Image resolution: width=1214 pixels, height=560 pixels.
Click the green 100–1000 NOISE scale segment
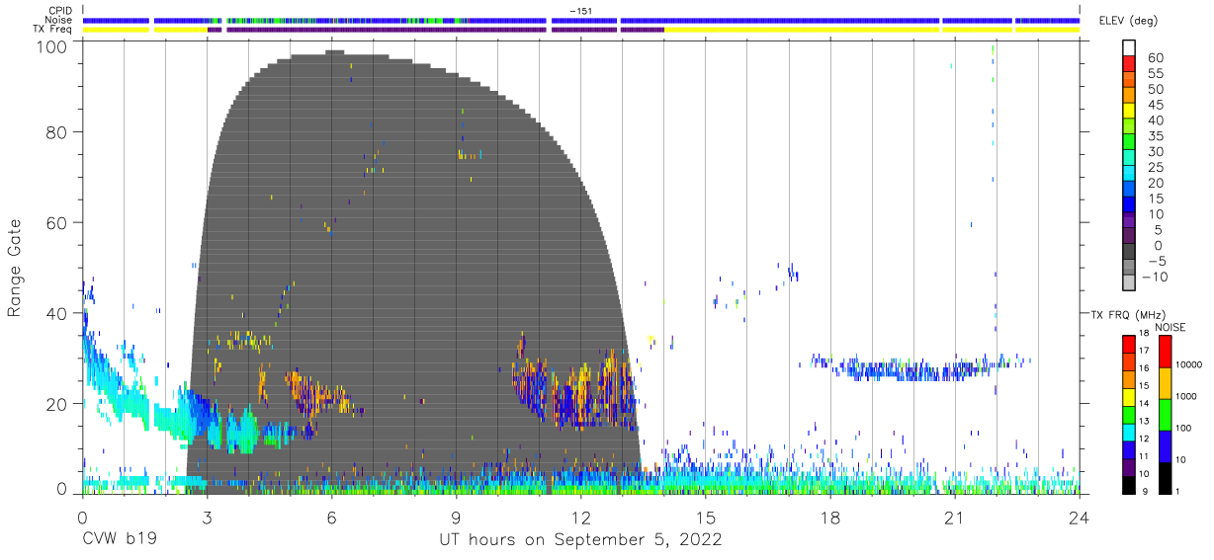[1166, 414]
